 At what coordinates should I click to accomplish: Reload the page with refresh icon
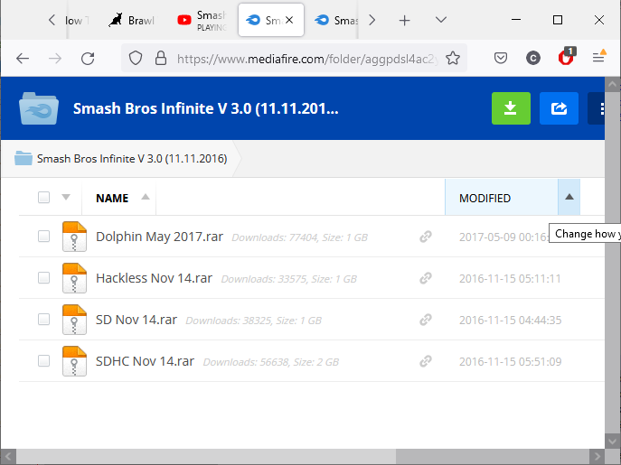click(88, 59)
